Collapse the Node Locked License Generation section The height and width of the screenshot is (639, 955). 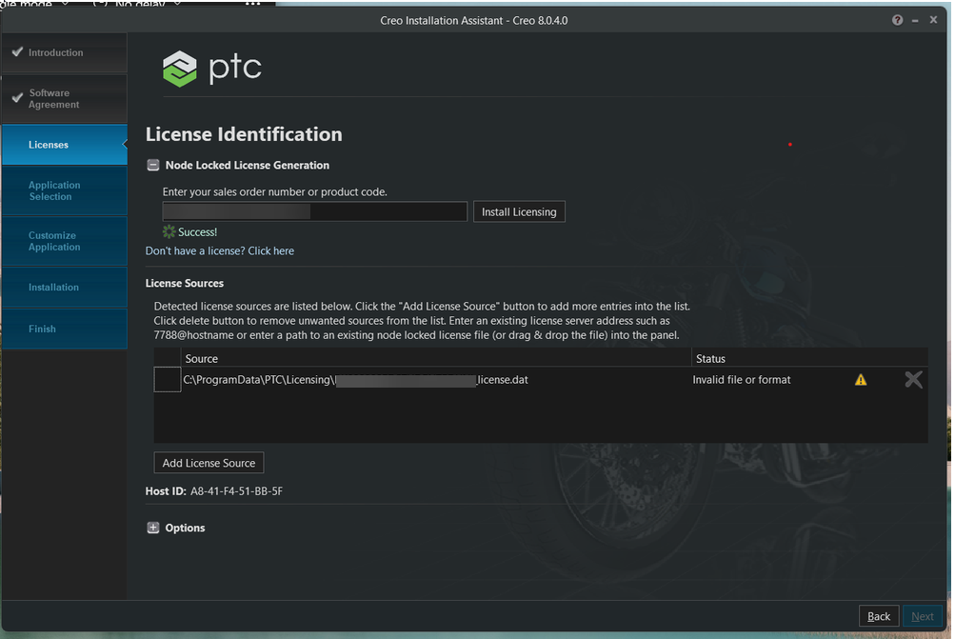152,164
